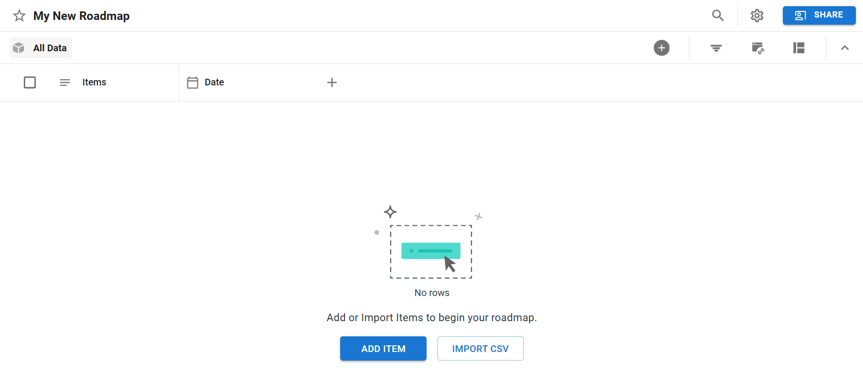863x389 pixels.
Task: Click the Date column header
Action: [214, 83]
